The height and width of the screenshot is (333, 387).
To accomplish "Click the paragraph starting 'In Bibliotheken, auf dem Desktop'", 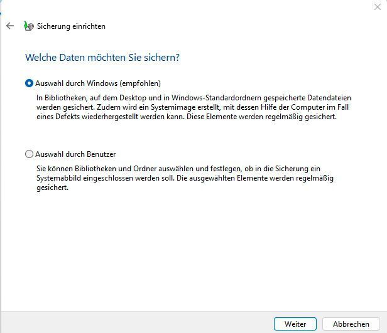I will (193, 107).
